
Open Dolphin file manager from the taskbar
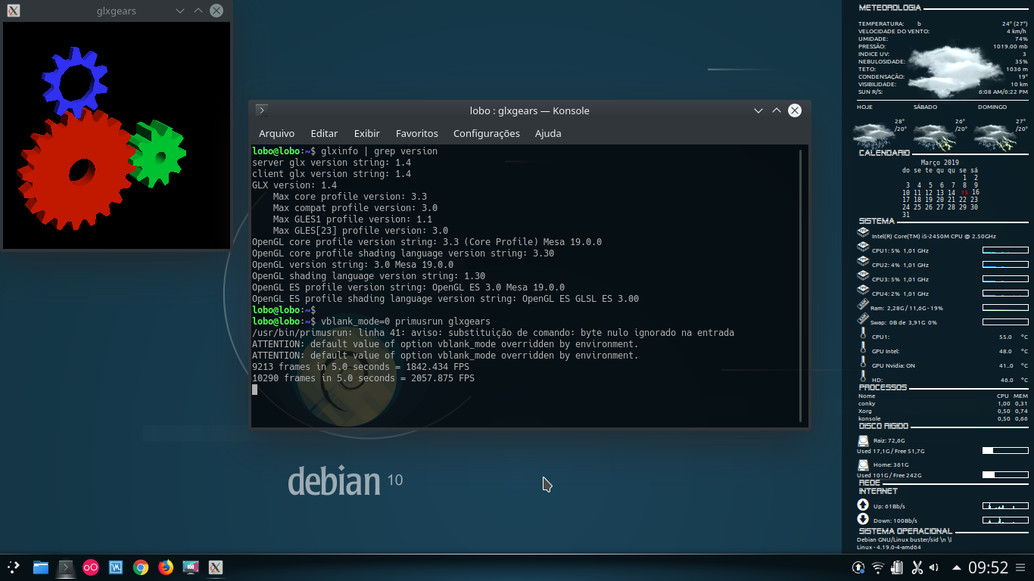(42, 567)
